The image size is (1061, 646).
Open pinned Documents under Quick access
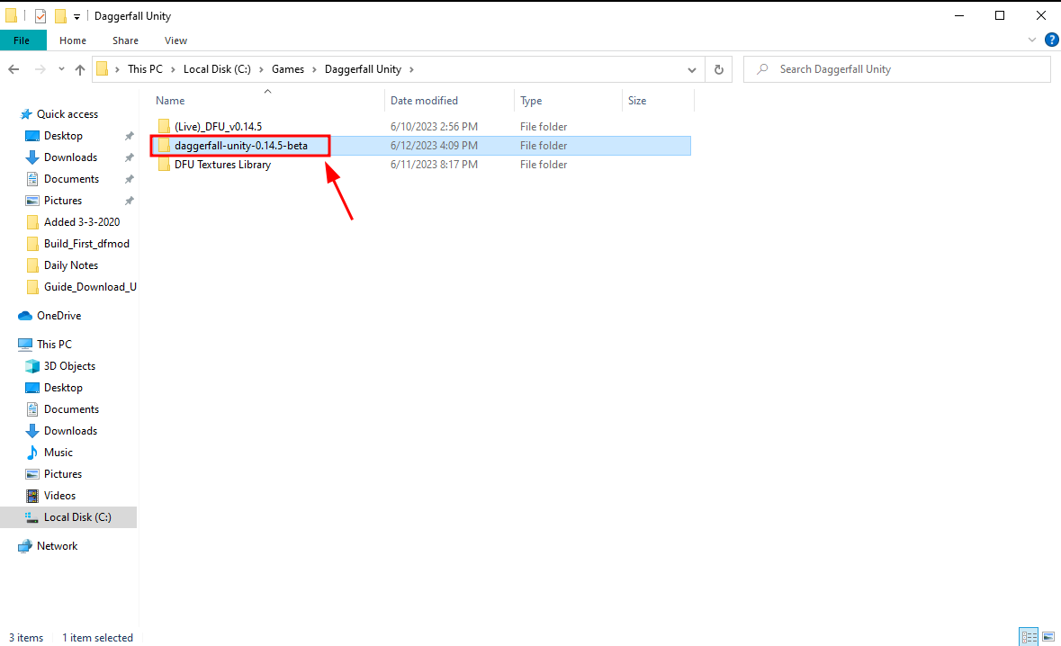pos(71,179)
